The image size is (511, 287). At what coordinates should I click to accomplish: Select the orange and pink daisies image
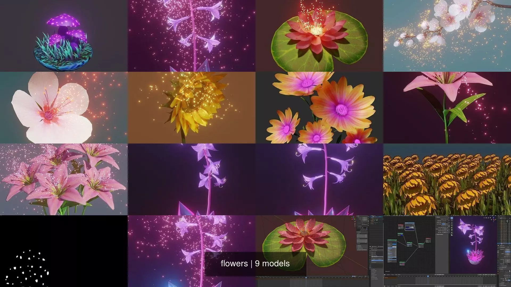coord(319,108)
